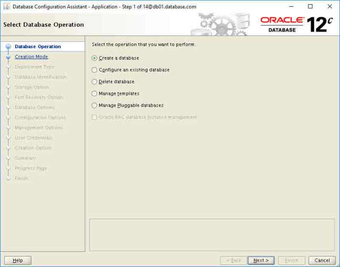
Task: Click the Oracle Database 12c logo
Action: click(x=296, y=24)
